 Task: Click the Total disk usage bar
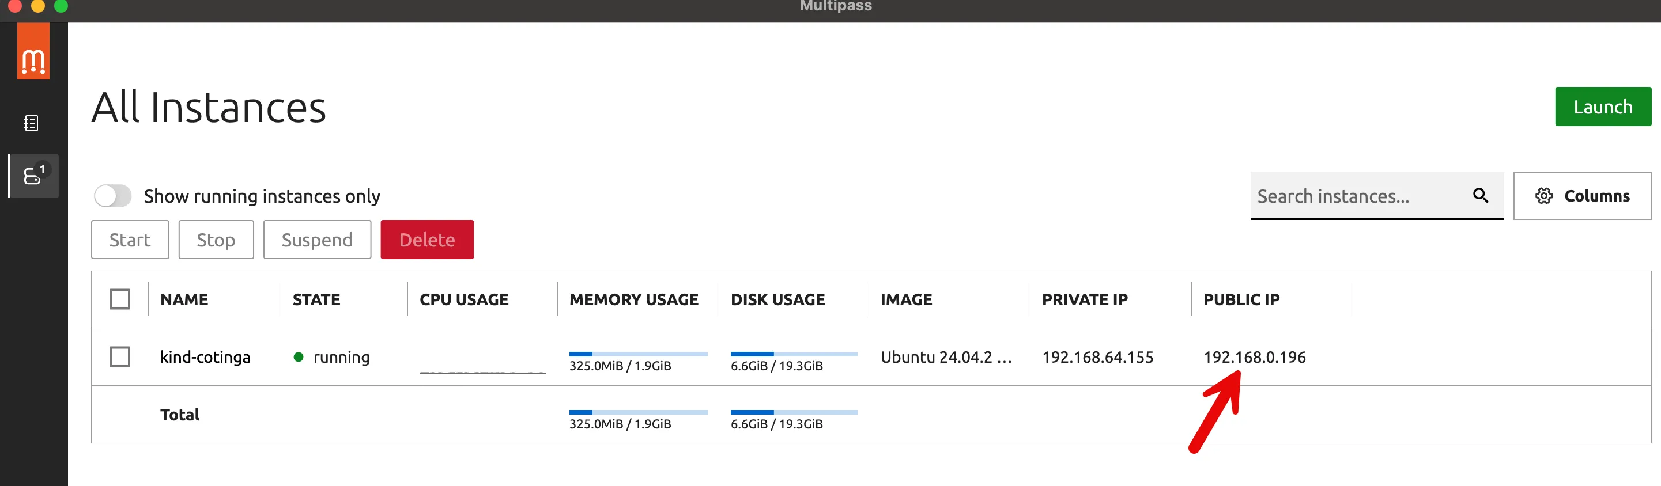794,412
